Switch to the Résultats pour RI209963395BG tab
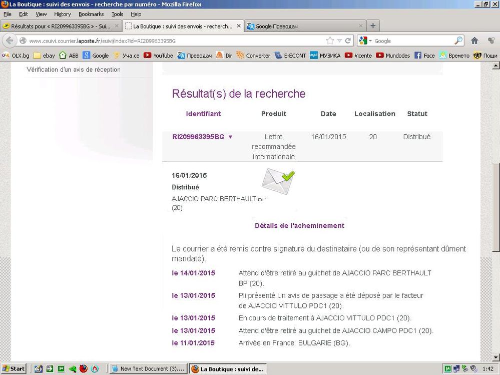This screenshot has height=375, width=500. pos(61,26)
